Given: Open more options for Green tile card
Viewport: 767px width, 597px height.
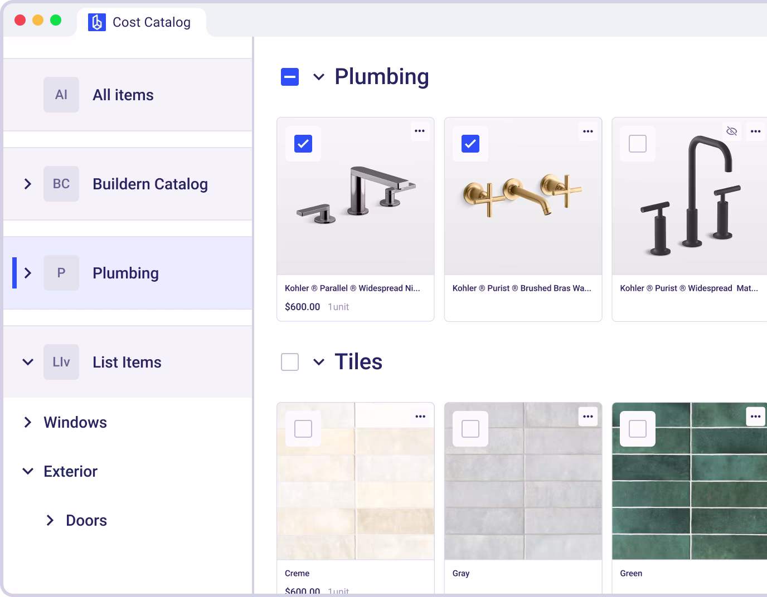Looking at the screenshot, I should tap(755, 417).
